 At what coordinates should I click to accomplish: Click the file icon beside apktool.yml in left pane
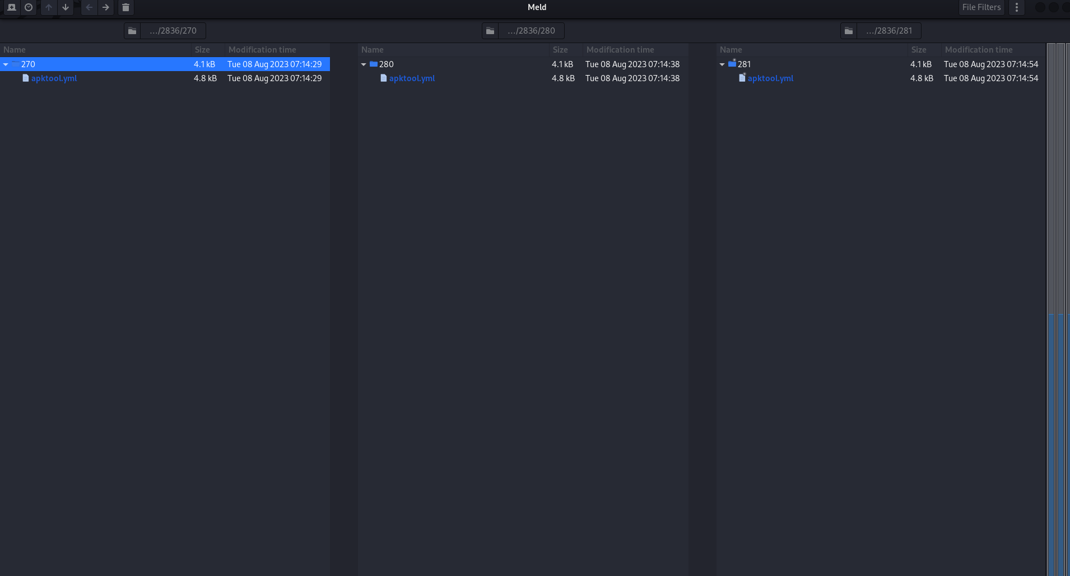click(25, 78)
